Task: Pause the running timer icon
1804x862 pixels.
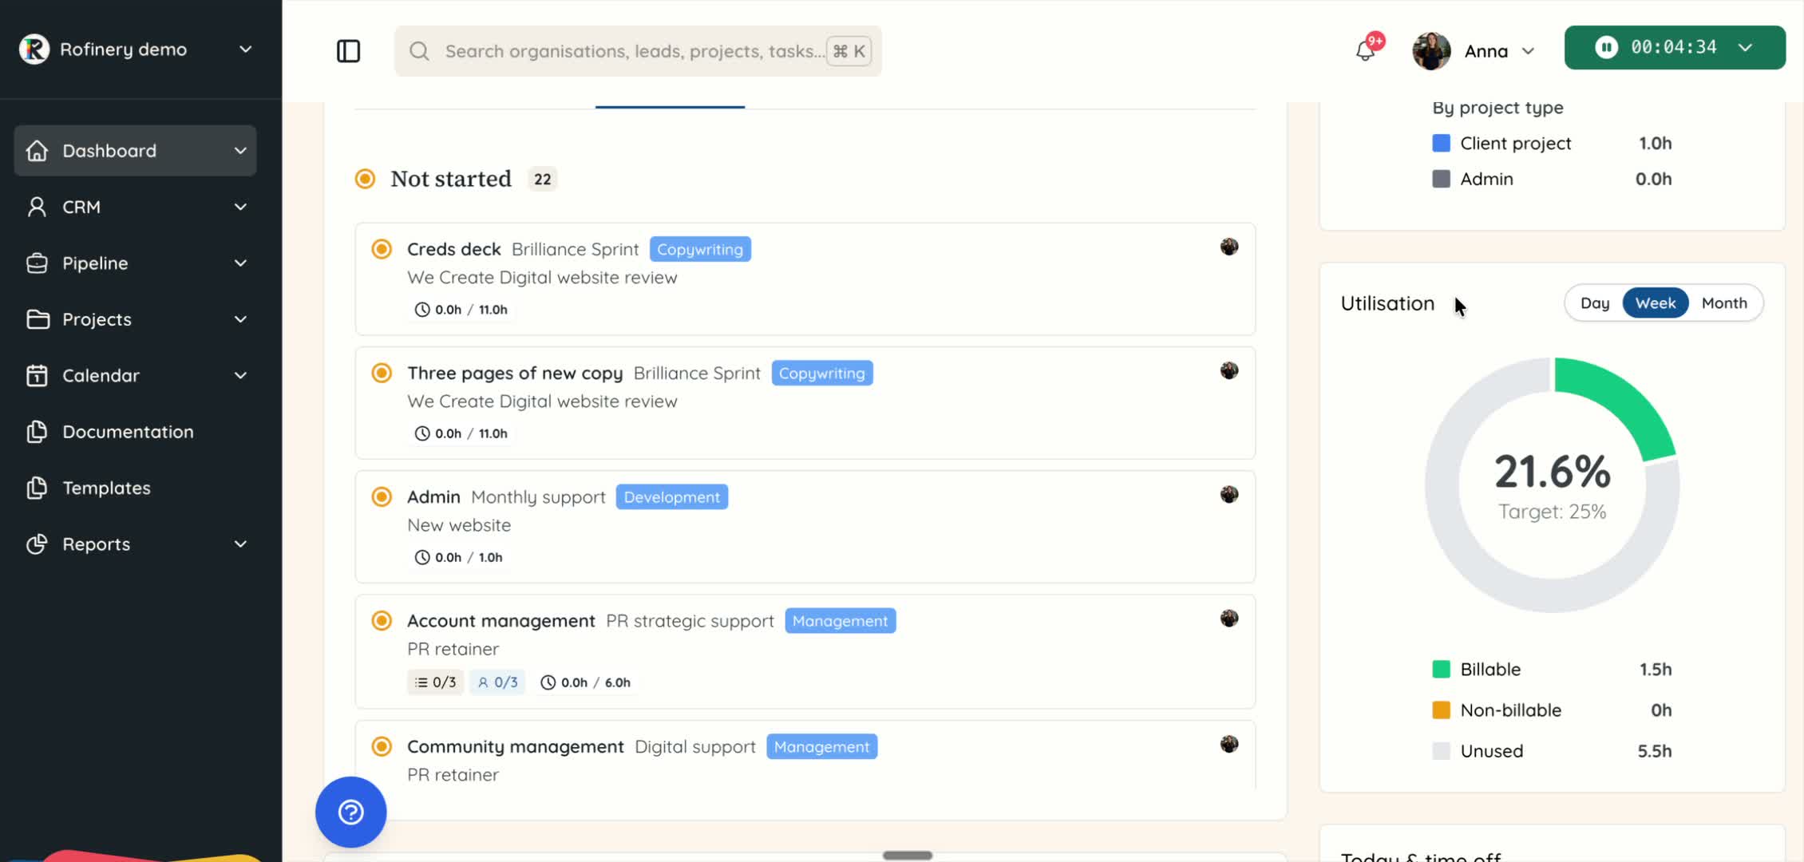Action: coord(1606,47)
